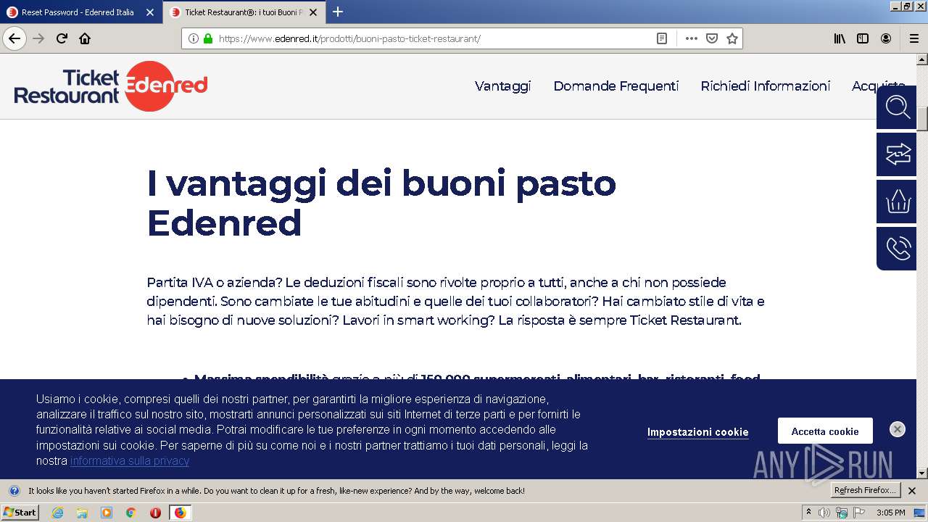Open the Library panel

tap(840, 38)
